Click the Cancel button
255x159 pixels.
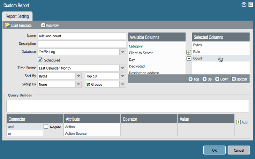(238, 150)
